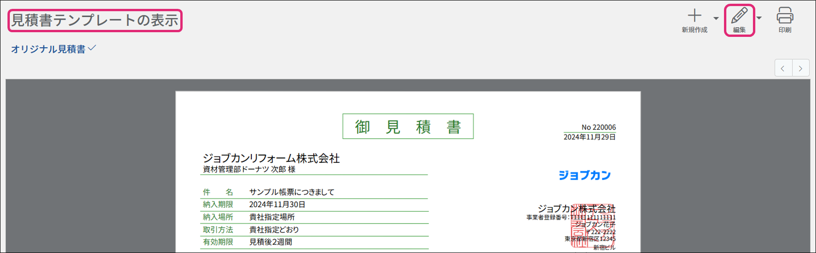This screenshot has width=816, height=253.
Task: Click the blue ジョブカン logo on the document
Action: pos(584,175)
